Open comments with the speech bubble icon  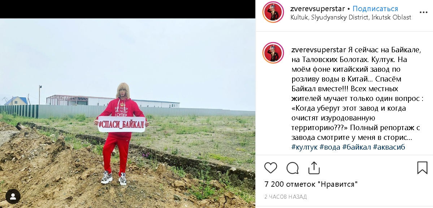pyautogui.click(x=293, y=168)
